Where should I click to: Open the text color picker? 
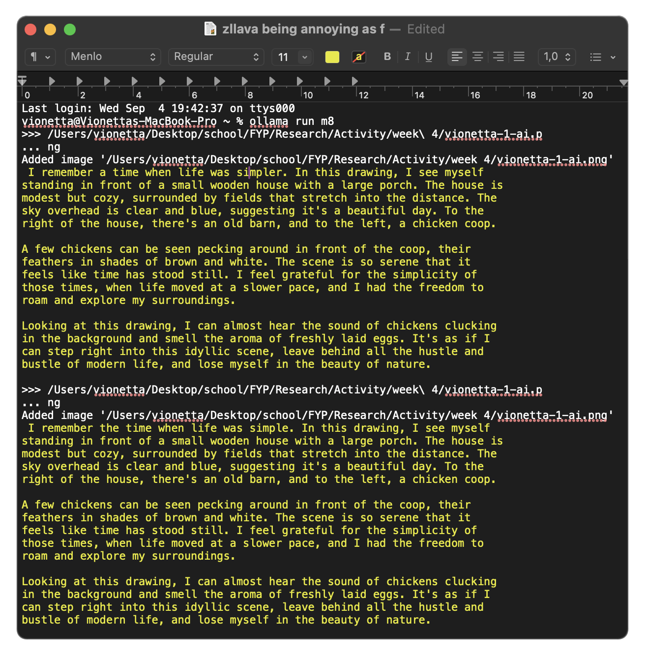point(359,57)
